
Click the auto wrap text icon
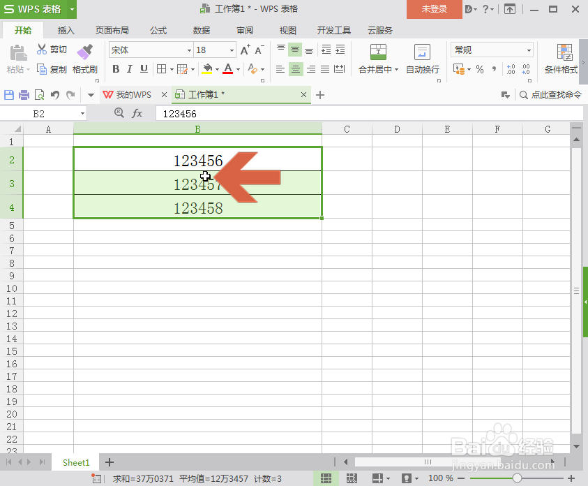(422, 52)
